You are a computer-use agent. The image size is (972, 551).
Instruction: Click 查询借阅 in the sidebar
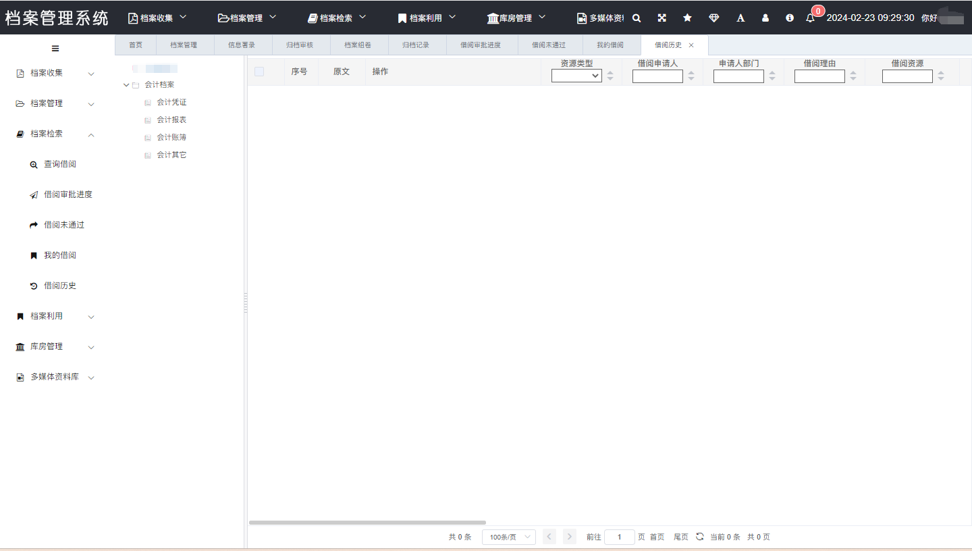point(59,164)
